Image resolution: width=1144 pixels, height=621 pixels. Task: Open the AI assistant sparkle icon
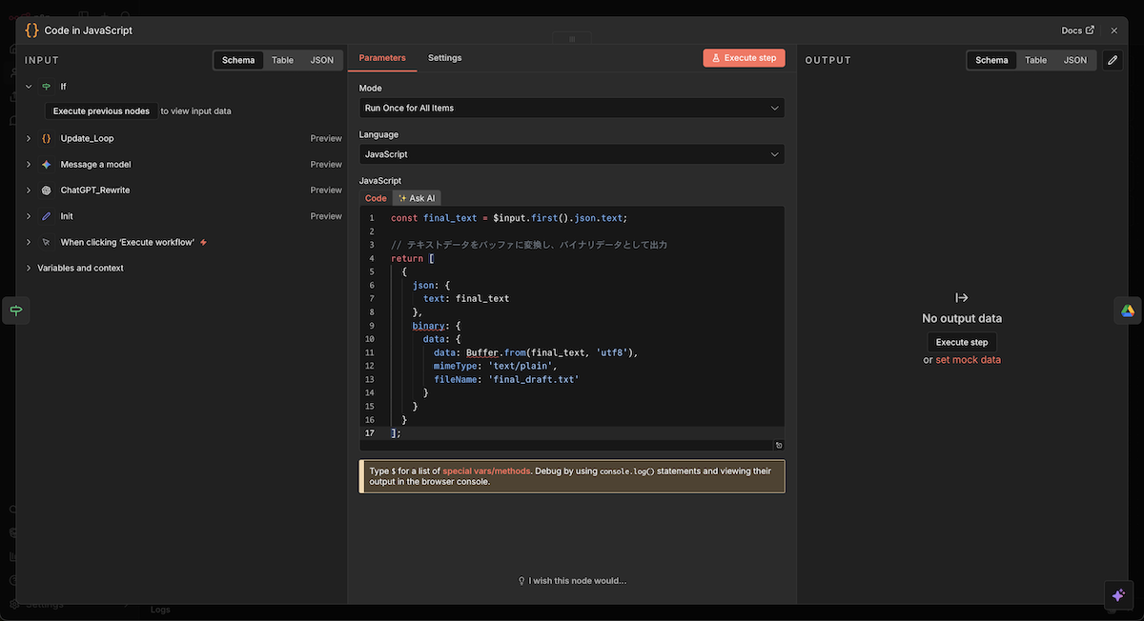click(1118, 594)
